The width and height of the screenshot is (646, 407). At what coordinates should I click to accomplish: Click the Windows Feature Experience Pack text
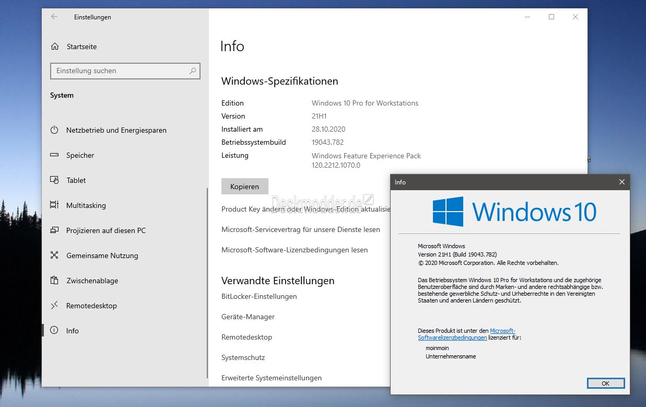(366, 156)
